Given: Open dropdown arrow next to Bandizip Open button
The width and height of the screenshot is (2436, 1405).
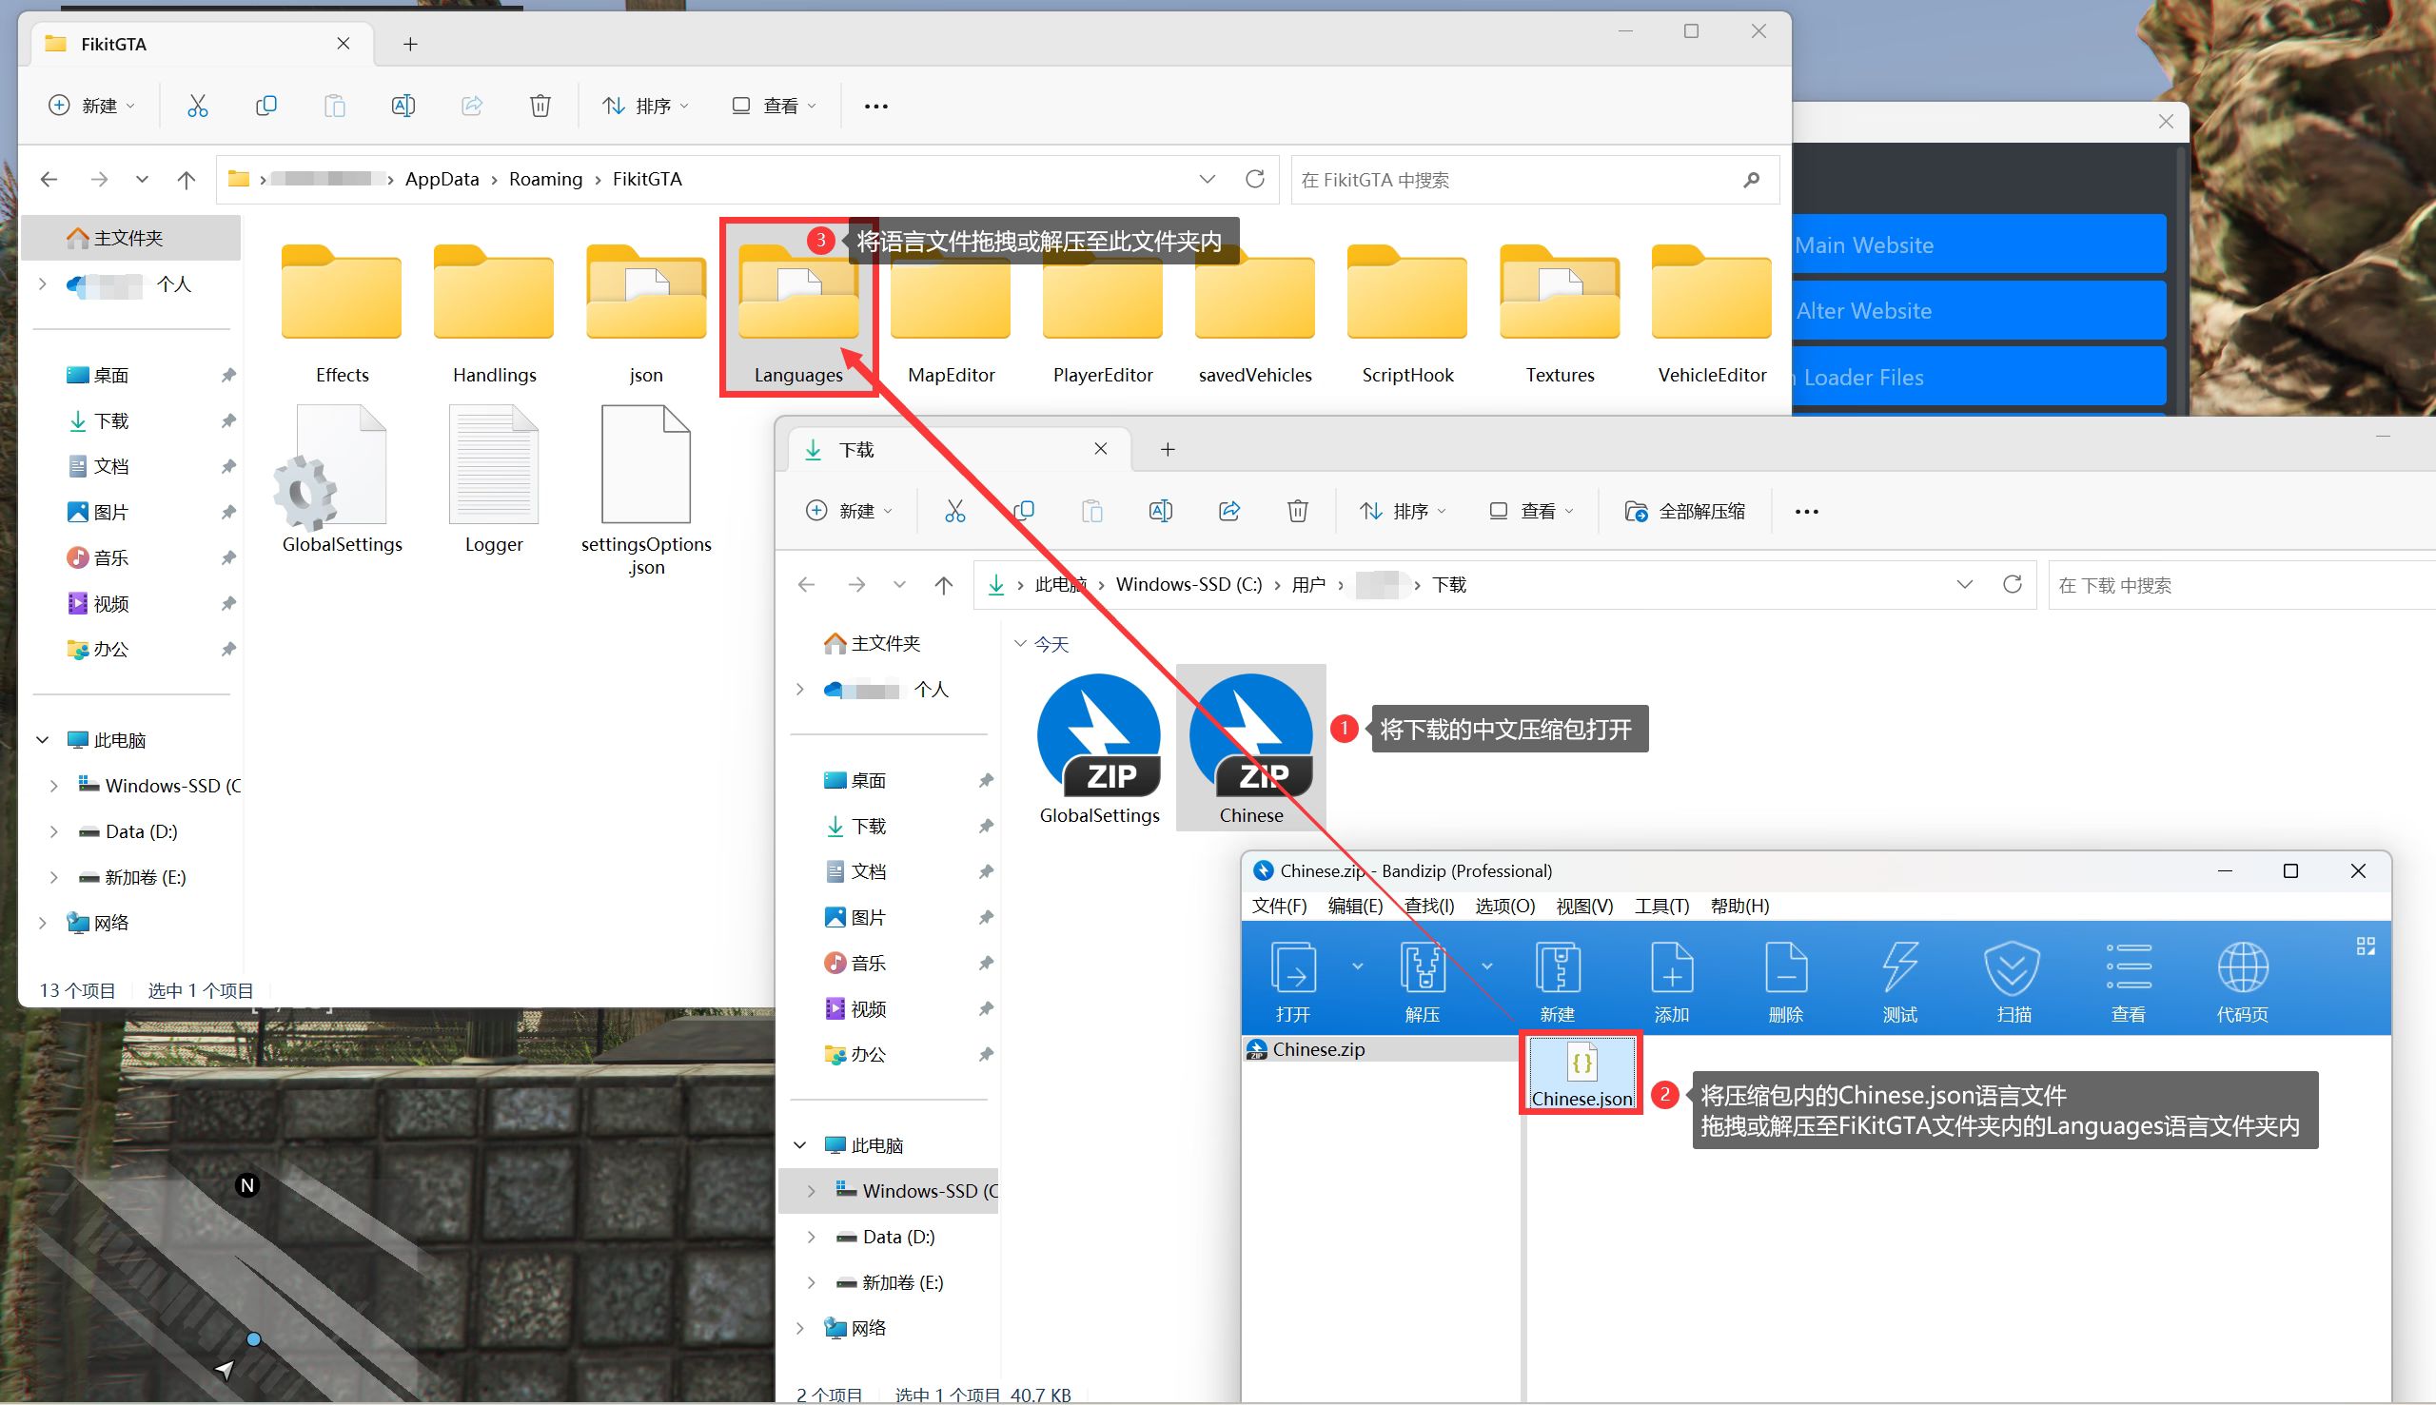Looking at the screenshot, I should pyautogui.click(x=1357, y=966).
